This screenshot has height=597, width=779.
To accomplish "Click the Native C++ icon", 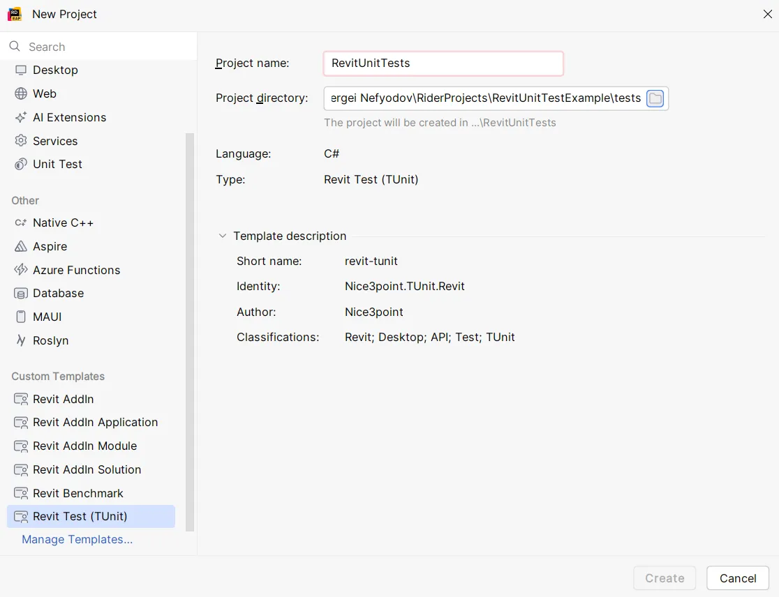I will coord(21,222).
